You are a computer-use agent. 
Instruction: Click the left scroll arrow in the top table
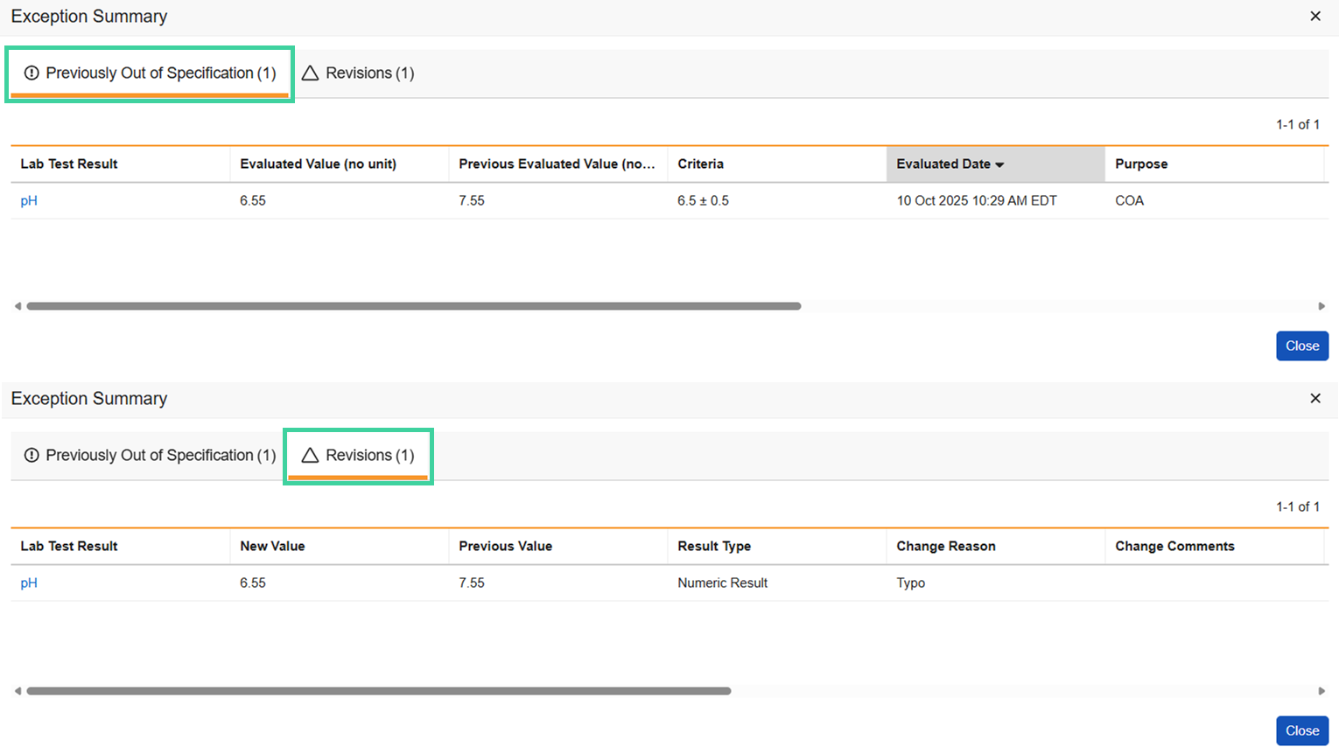[17, 305]
